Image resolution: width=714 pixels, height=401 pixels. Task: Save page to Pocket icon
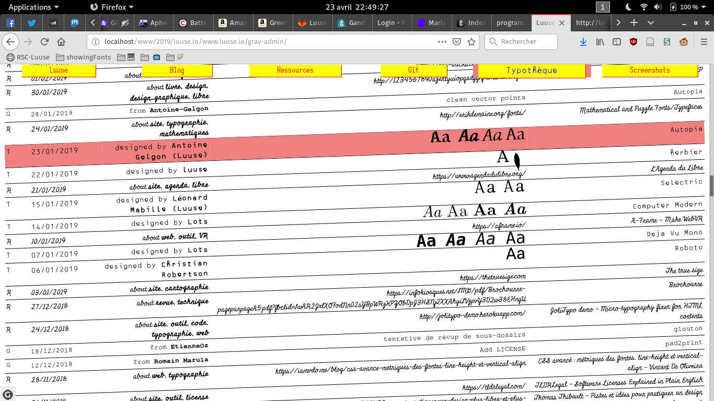457,42
